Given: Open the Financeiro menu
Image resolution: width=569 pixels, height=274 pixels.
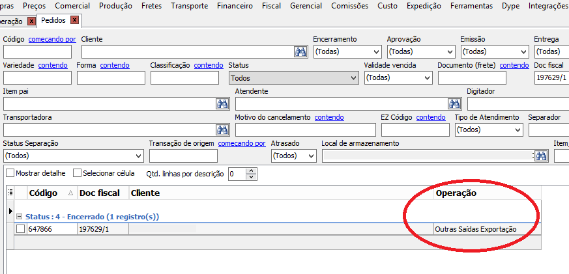Looking at the screenshot, I should (235, 6).
